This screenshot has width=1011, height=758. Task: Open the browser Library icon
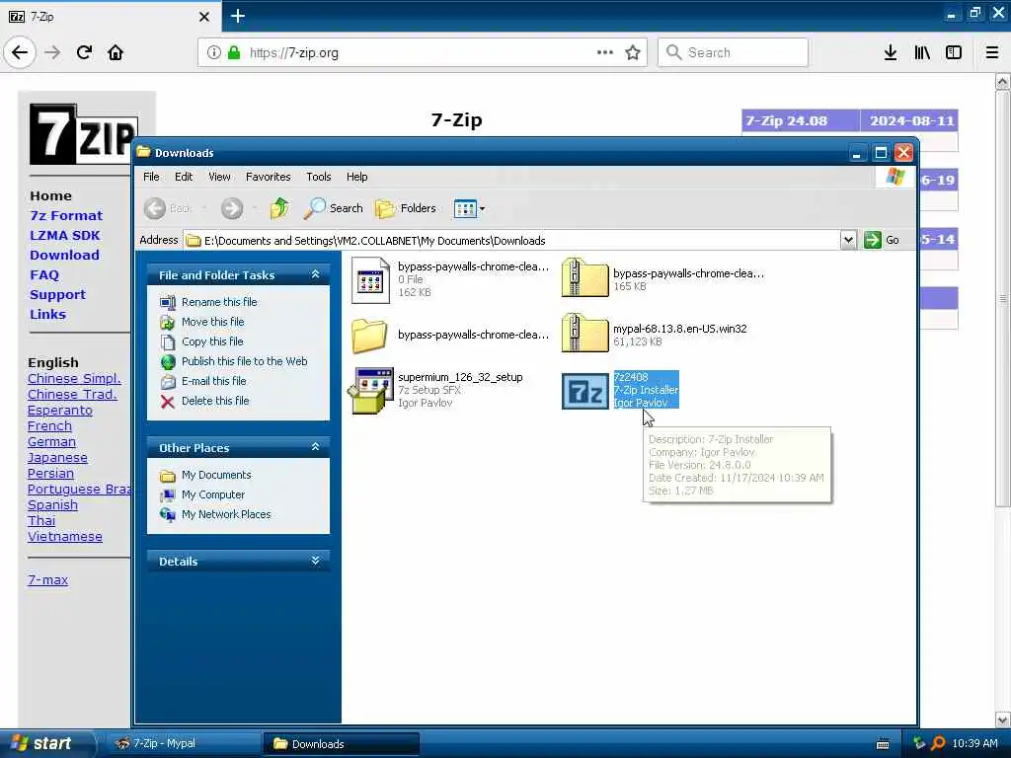click(x=922, y=53)
